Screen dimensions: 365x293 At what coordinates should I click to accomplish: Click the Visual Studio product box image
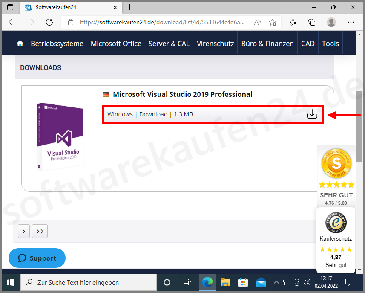[x=60, y=136]
